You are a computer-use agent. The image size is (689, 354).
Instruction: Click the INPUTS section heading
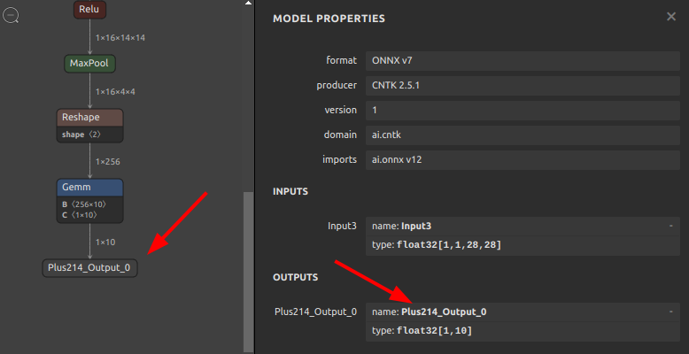coord(290,191)
